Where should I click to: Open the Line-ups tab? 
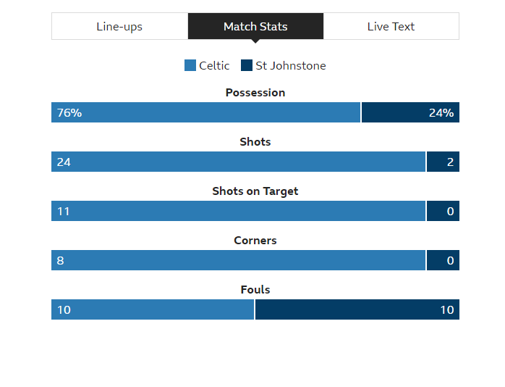click(120, 26)
